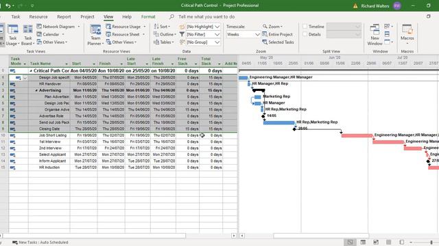
Task: Open a New Window
Action: coord(375,36)
